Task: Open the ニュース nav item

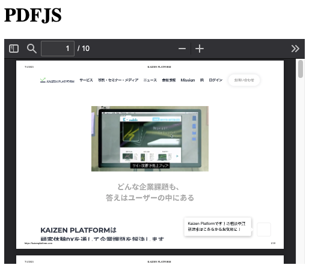Action: coord(150,80)
